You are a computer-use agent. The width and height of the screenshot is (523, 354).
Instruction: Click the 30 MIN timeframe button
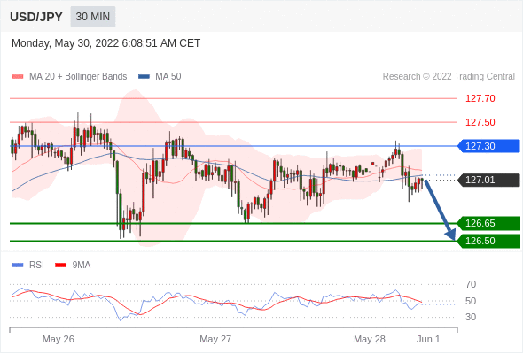(93, 17)
